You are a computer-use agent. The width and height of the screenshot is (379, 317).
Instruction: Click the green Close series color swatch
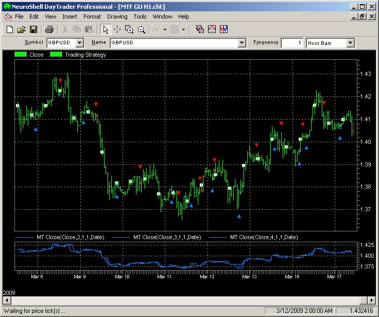click(21, 55)
